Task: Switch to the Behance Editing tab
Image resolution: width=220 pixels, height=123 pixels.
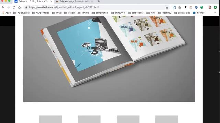Action: 33,1
